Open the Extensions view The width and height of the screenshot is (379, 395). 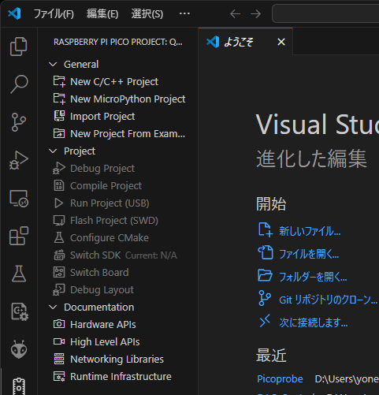coord(19,236)
